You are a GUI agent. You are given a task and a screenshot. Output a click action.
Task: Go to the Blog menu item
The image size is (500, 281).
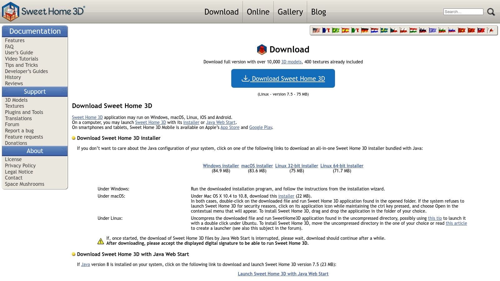[318, 12]
